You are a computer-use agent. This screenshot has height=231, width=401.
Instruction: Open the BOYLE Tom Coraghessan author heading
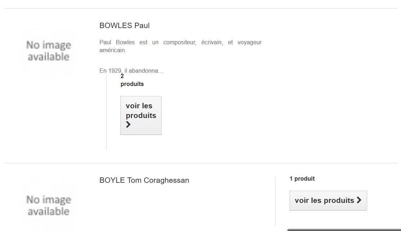click(144, 180)
